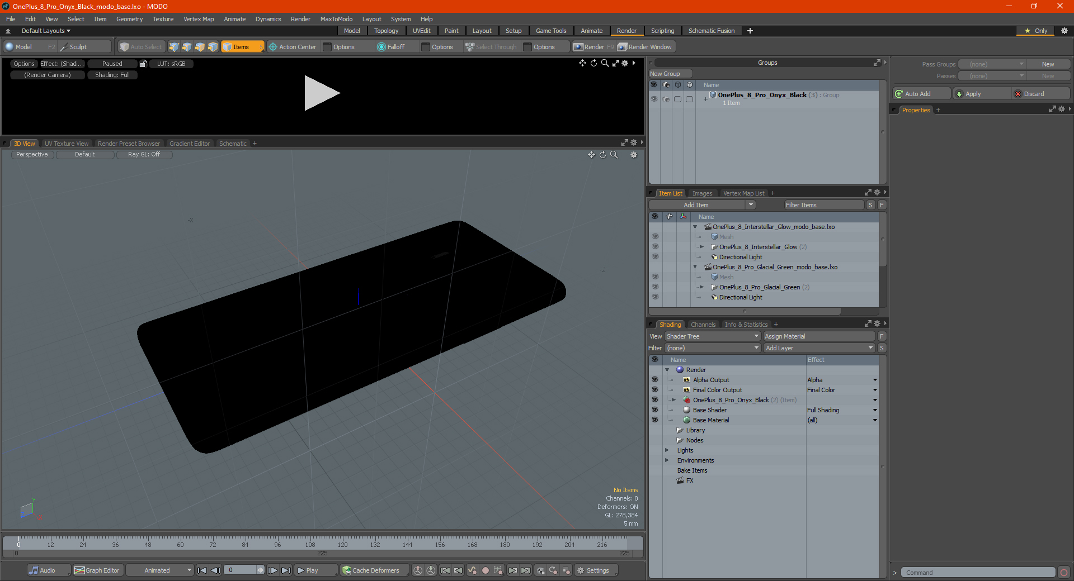
Task: Click the Auto Add button
Action: click(922, 94)
